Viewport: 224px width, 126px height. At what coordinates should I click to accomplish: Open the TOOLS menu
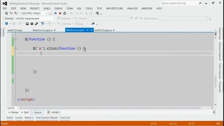tap(89, 8)
